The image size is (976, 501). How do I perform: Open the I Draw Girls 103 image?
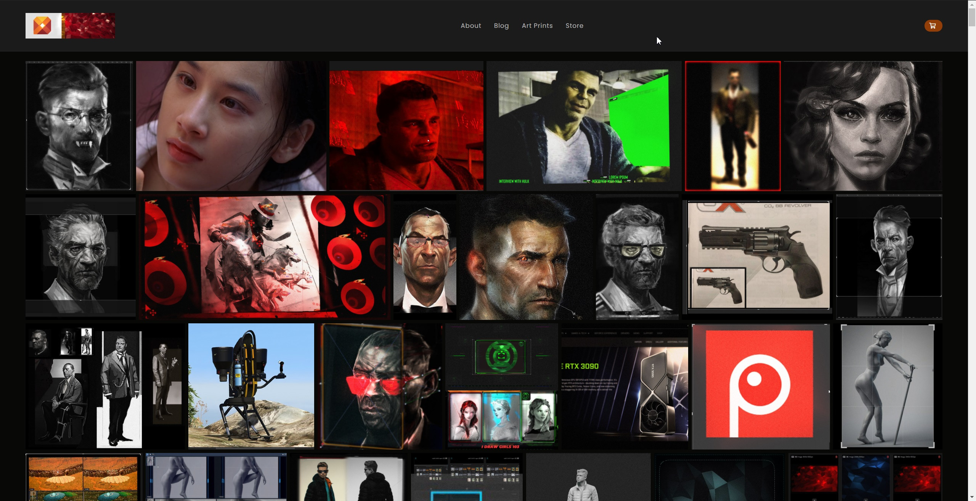pos(502,419)
